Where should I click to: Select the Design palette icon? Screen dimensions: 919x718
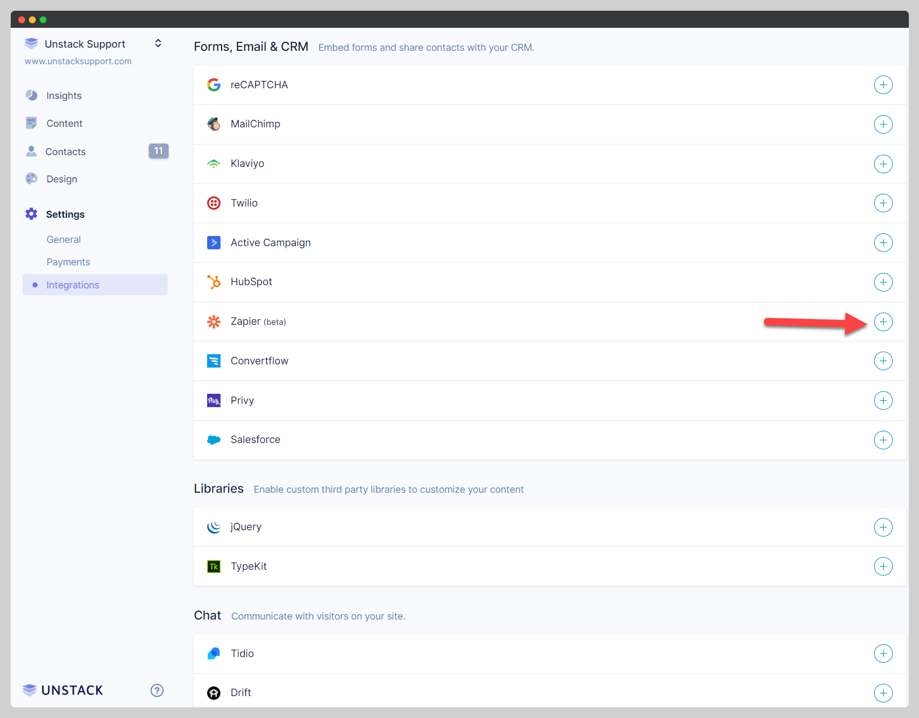(31, 179)
